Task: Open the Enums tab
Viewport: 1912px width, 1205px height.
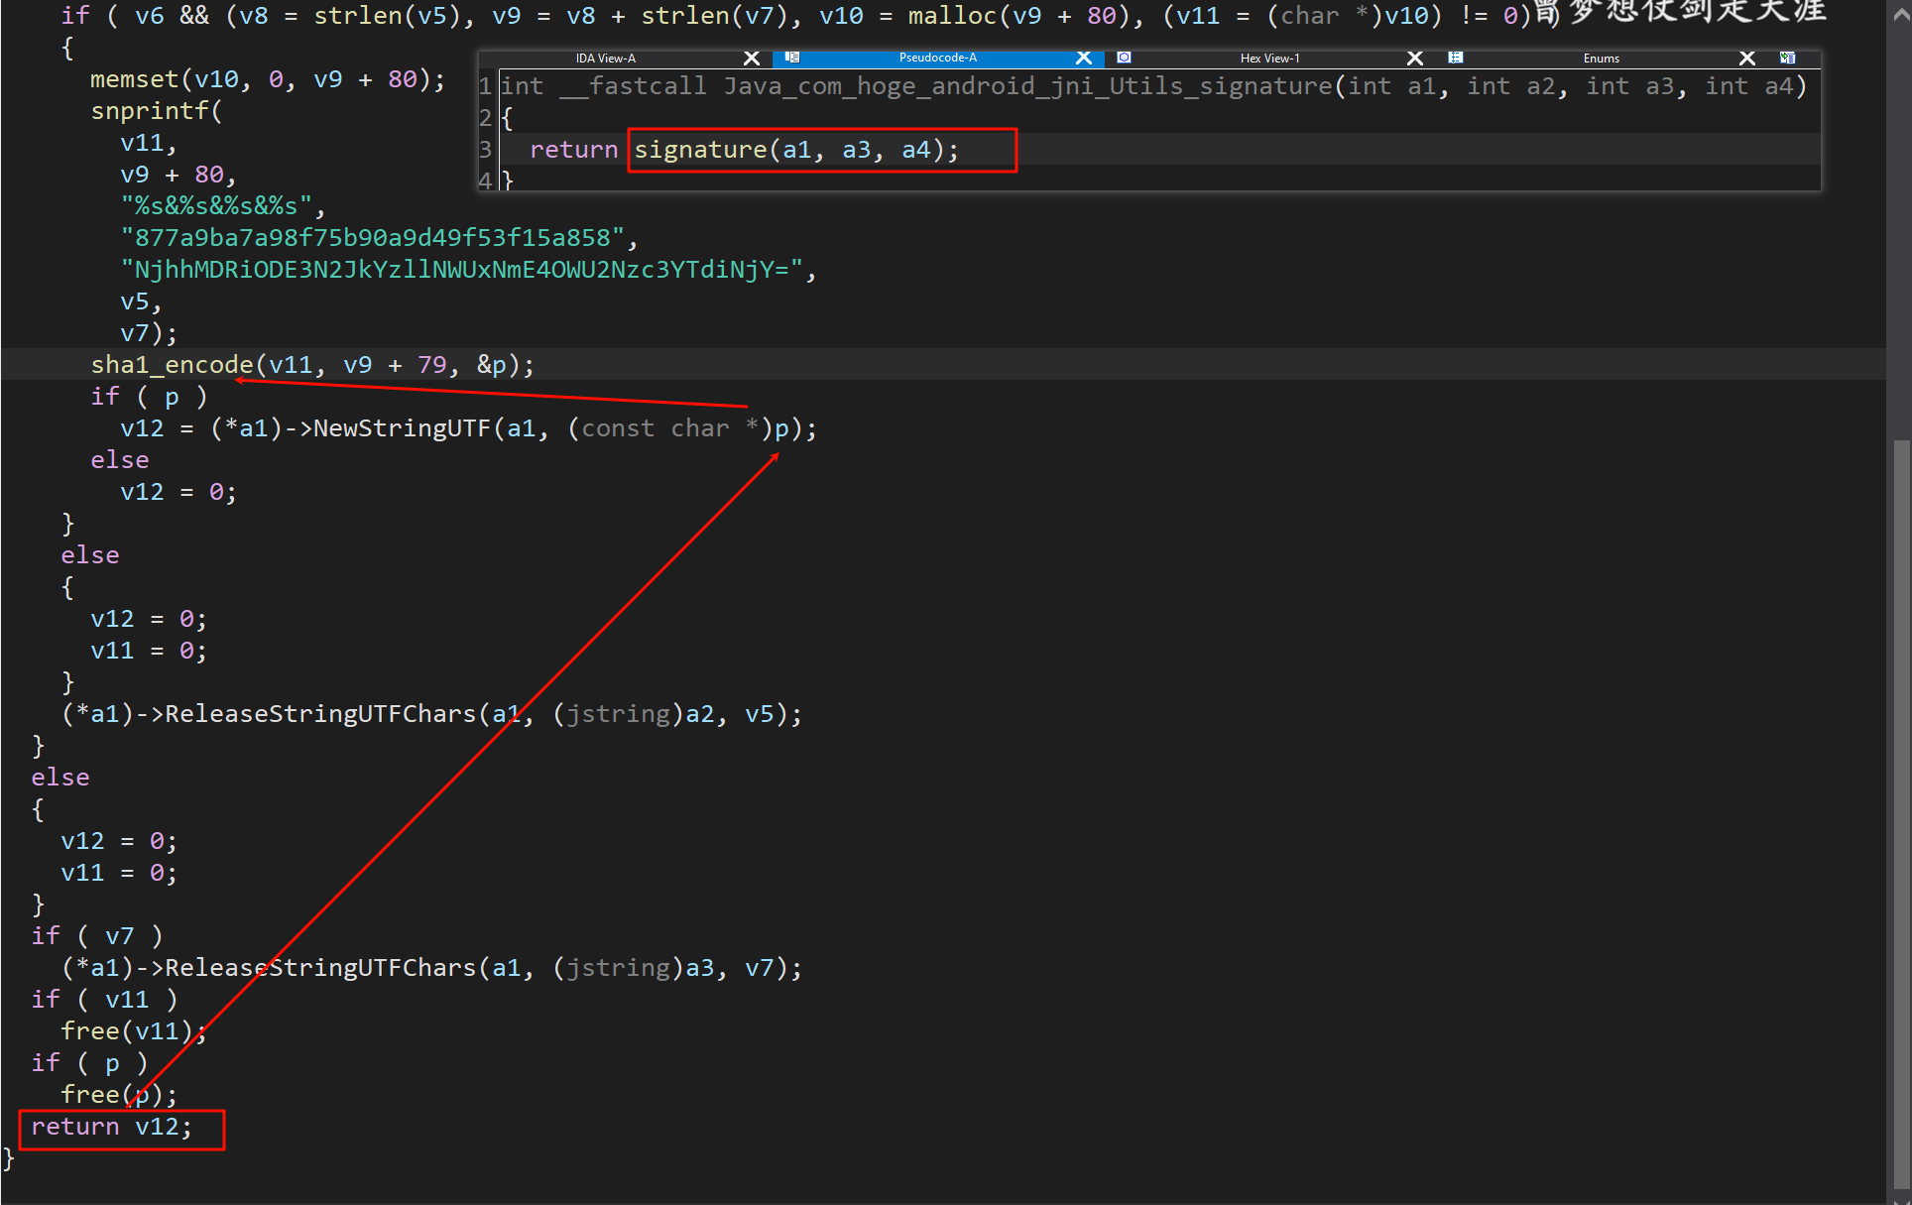Action: click(1601, 59)
